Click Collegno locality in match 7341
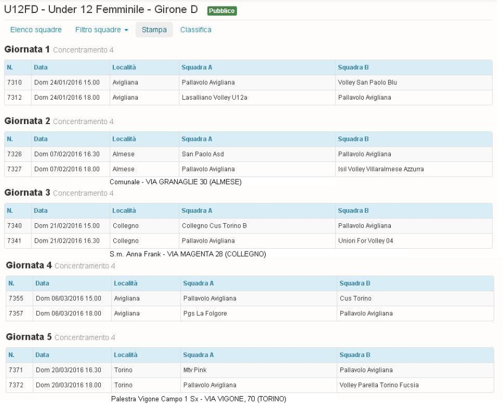503x408 pixels. [125, 241]
